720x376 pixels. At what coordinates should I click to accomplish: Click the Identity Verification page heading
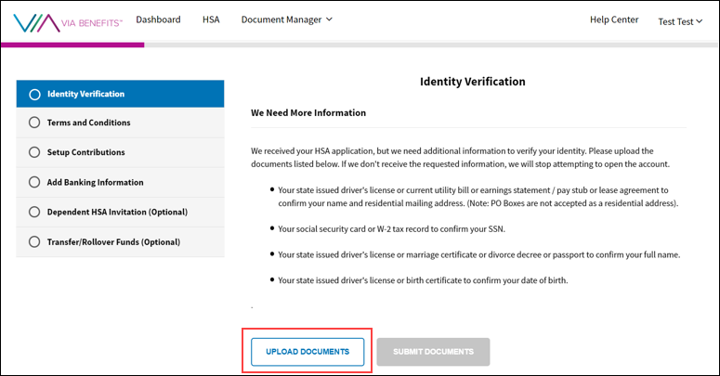click(x=473, y=82)
